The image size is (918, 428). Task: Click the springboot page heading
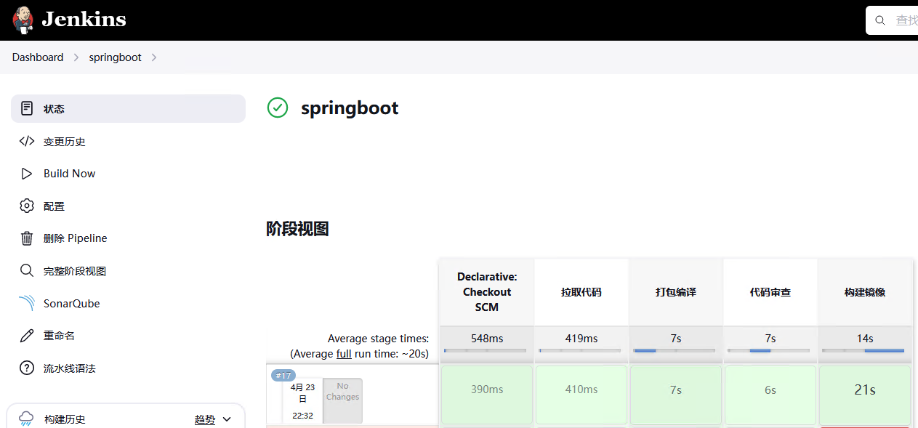(x=350, y=108)
